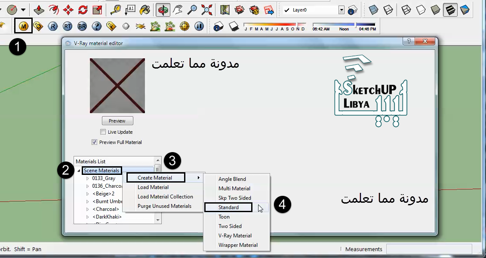Expand the <Charcoal> material
This screenshot has width=486, height=258.
tap(87, 209)
